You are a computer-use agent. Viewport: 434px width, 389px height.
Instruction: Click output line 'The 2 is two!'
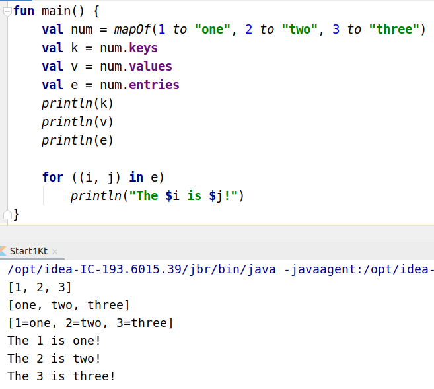[x=54, y=359]
